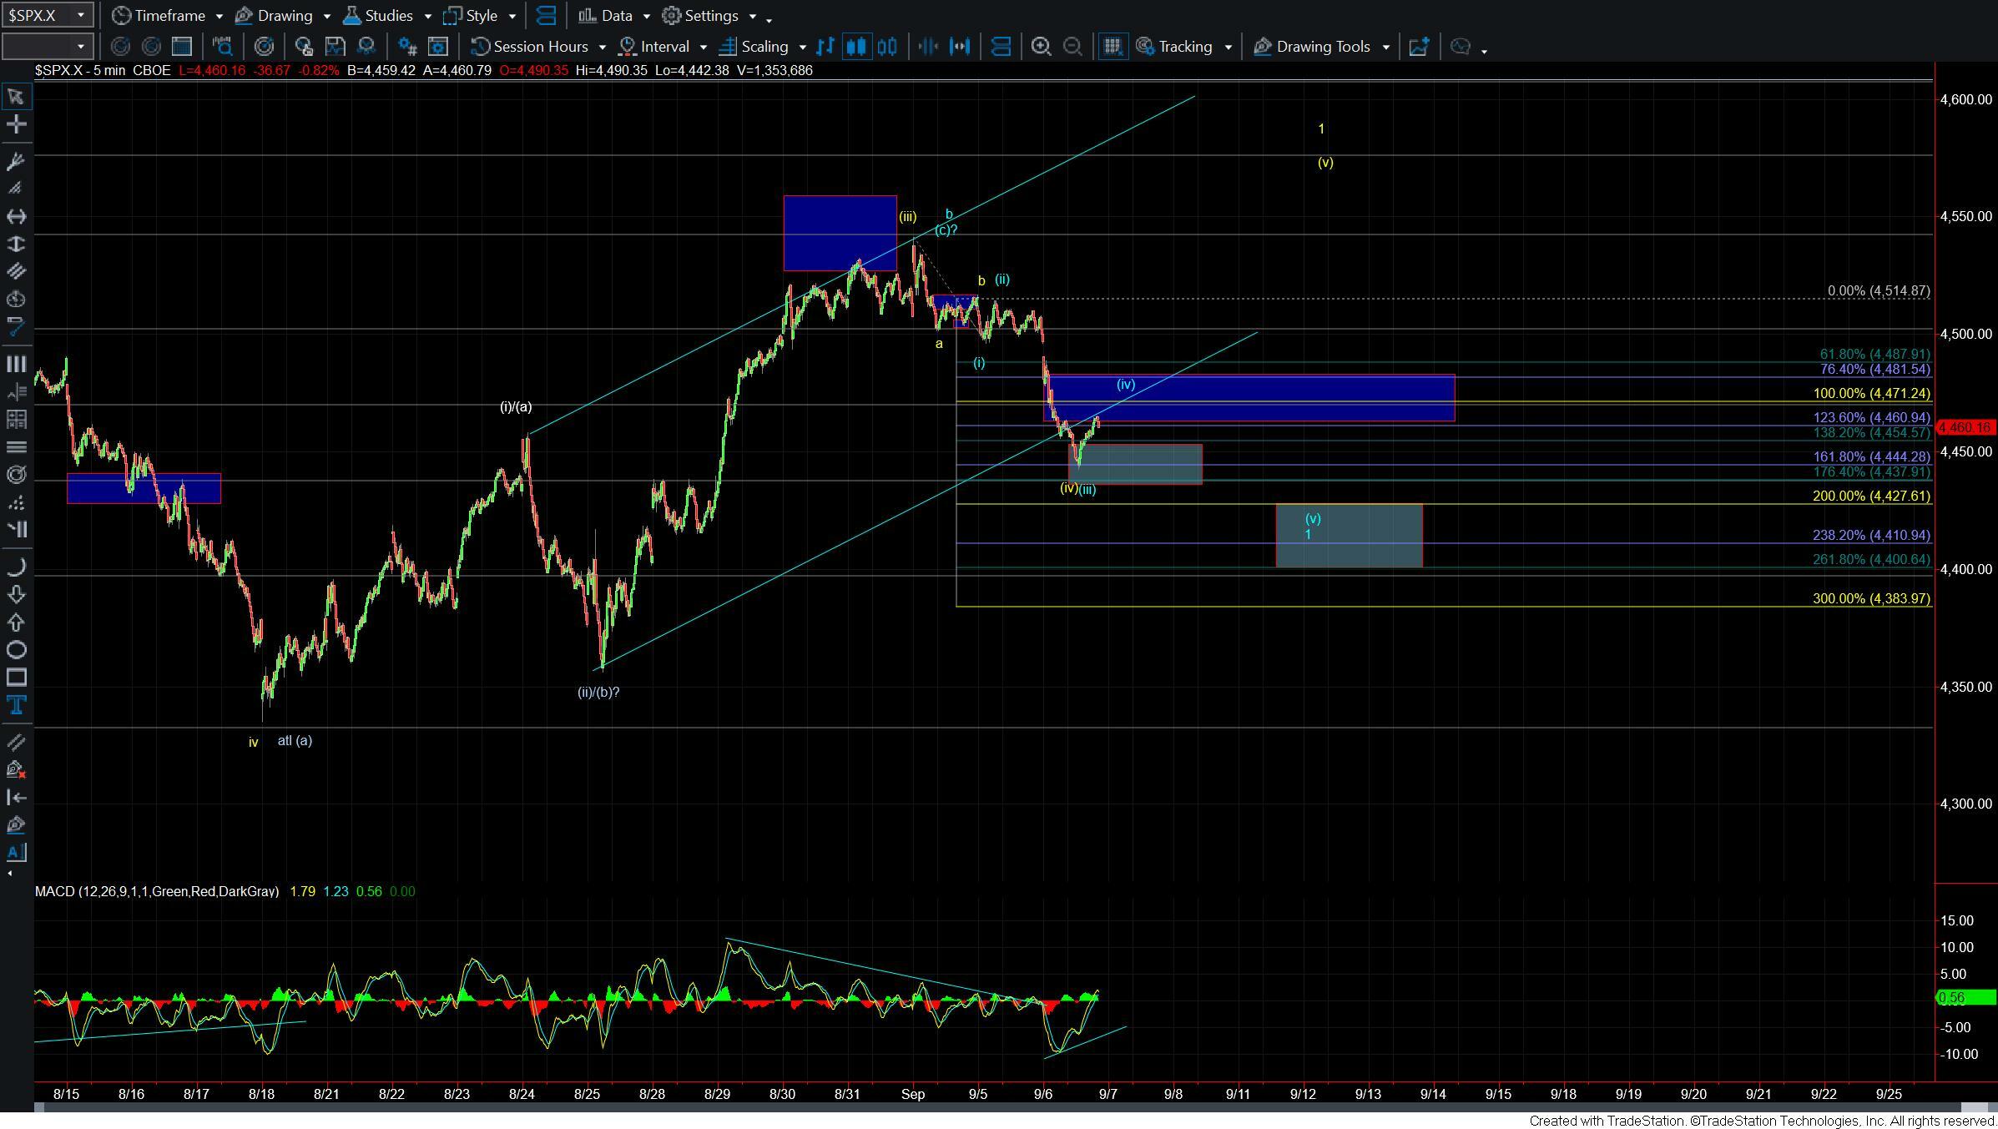The width and height of the screenshot is (1998, 1129).
Task: Click the blue (iv) target zone rectangle
Action: (x=1249, y=398)
